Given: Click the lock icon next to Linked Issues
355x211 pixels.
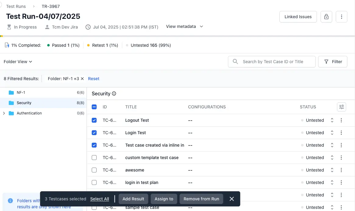Looking at the screenshot, I should (326, 17).
